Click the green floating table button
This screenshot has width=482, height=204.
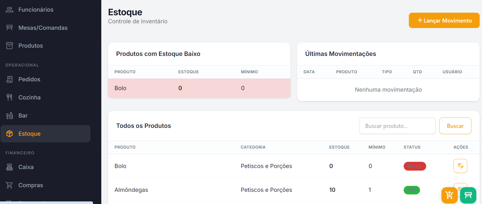(468, 195)
